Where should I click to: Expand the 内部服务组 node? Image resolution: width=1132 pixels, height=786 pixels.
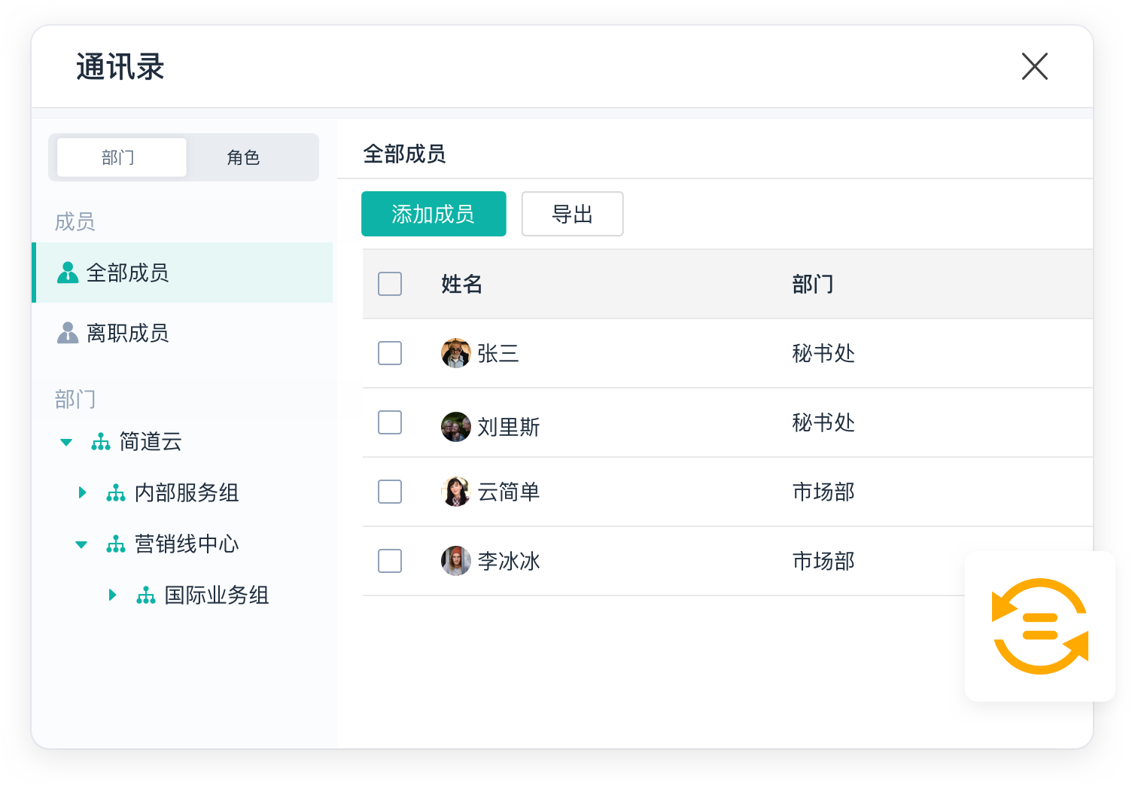(82, 493)
